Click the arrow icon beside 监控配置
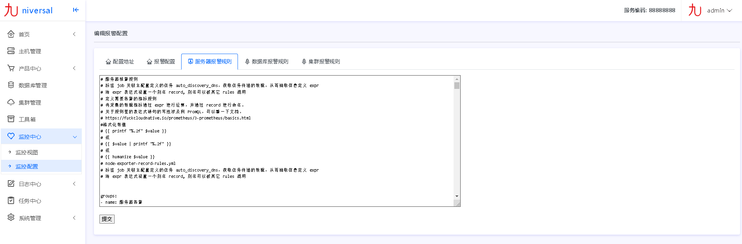The height and width of the screenshot is (244, 742). pos(10,166)
